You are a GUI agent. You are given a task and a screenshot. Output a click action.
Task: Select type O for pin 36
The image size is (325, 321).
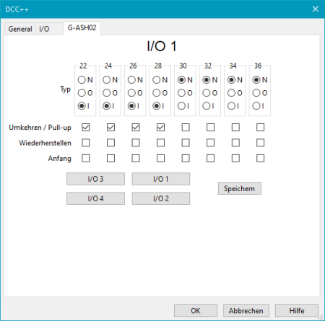point(260,93)
